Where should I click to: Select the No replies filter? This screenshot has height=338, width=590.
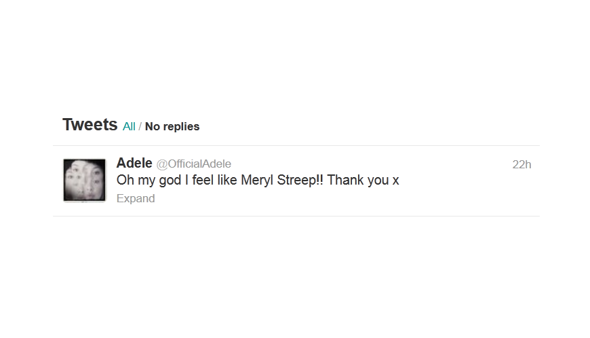[172, 126]
